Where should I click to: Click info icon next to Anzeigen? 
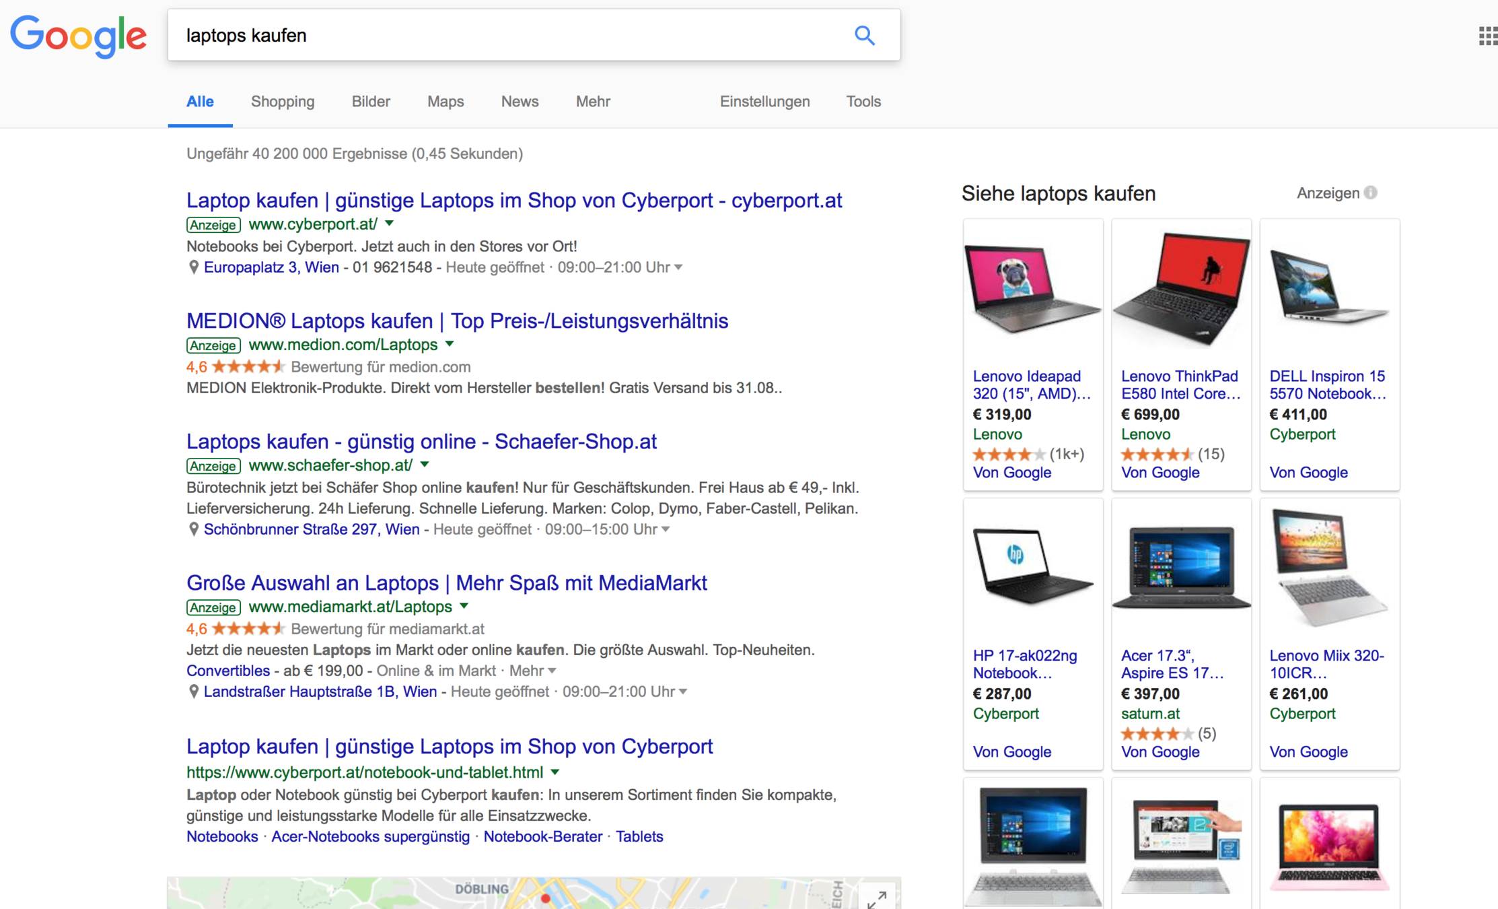[1371, 193]
